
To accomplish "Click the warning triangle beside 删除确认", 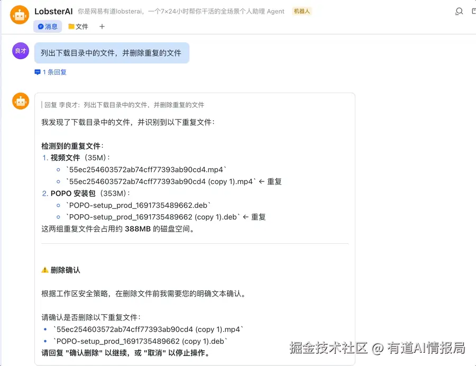I will [46, 269].
